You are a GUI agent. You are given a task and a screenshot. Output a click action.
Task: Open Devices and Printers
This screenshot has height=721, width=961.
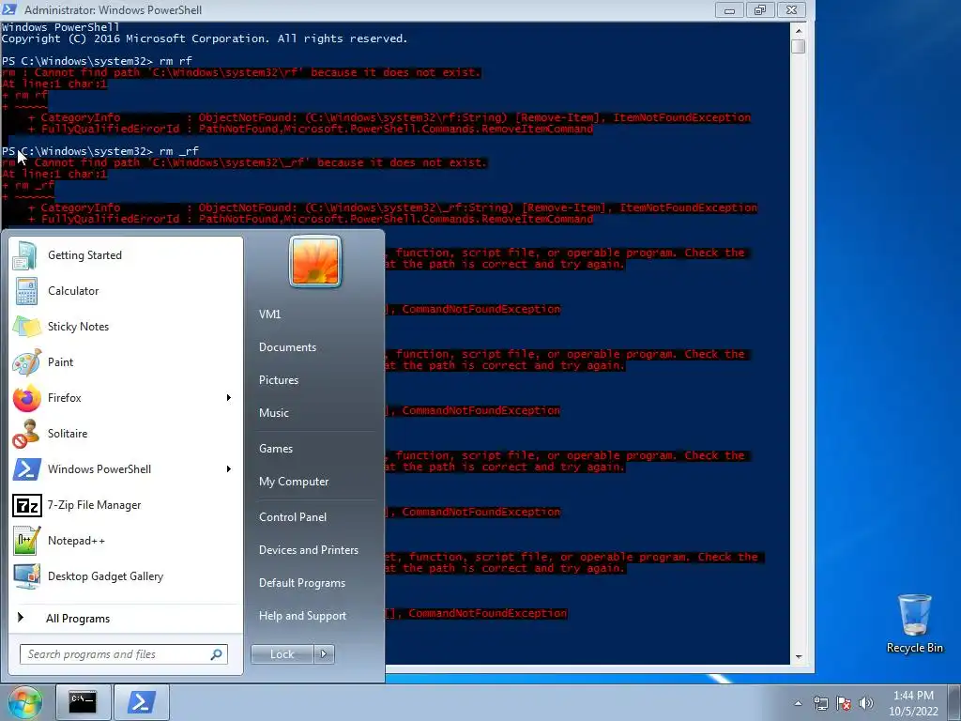coord(308,550)
